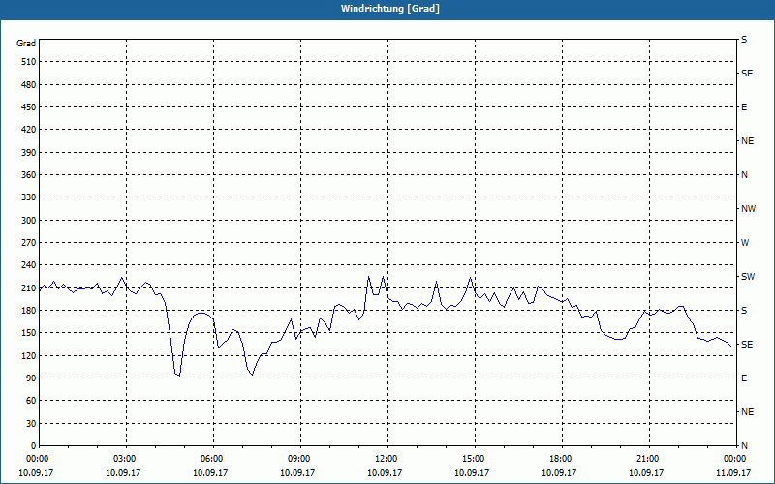
Task: Click the 60 value on the Grad axis
Action: [x=31, y=401]
